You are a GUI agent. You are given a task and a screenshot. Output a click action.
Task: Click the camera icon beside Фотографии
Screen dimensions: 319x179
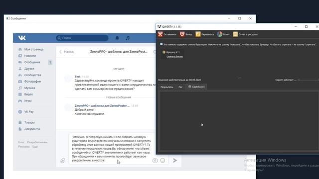click(x=20, y=82)
